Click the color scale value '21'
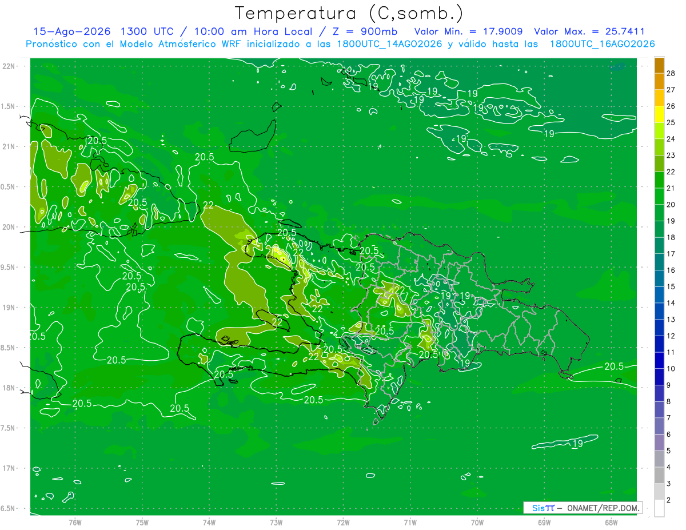 point(671,188)
